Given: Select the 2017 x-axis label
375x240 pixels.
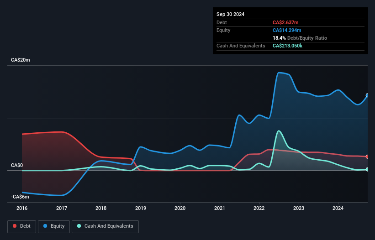Looking at the screenshot, I should tap(62, 208).
